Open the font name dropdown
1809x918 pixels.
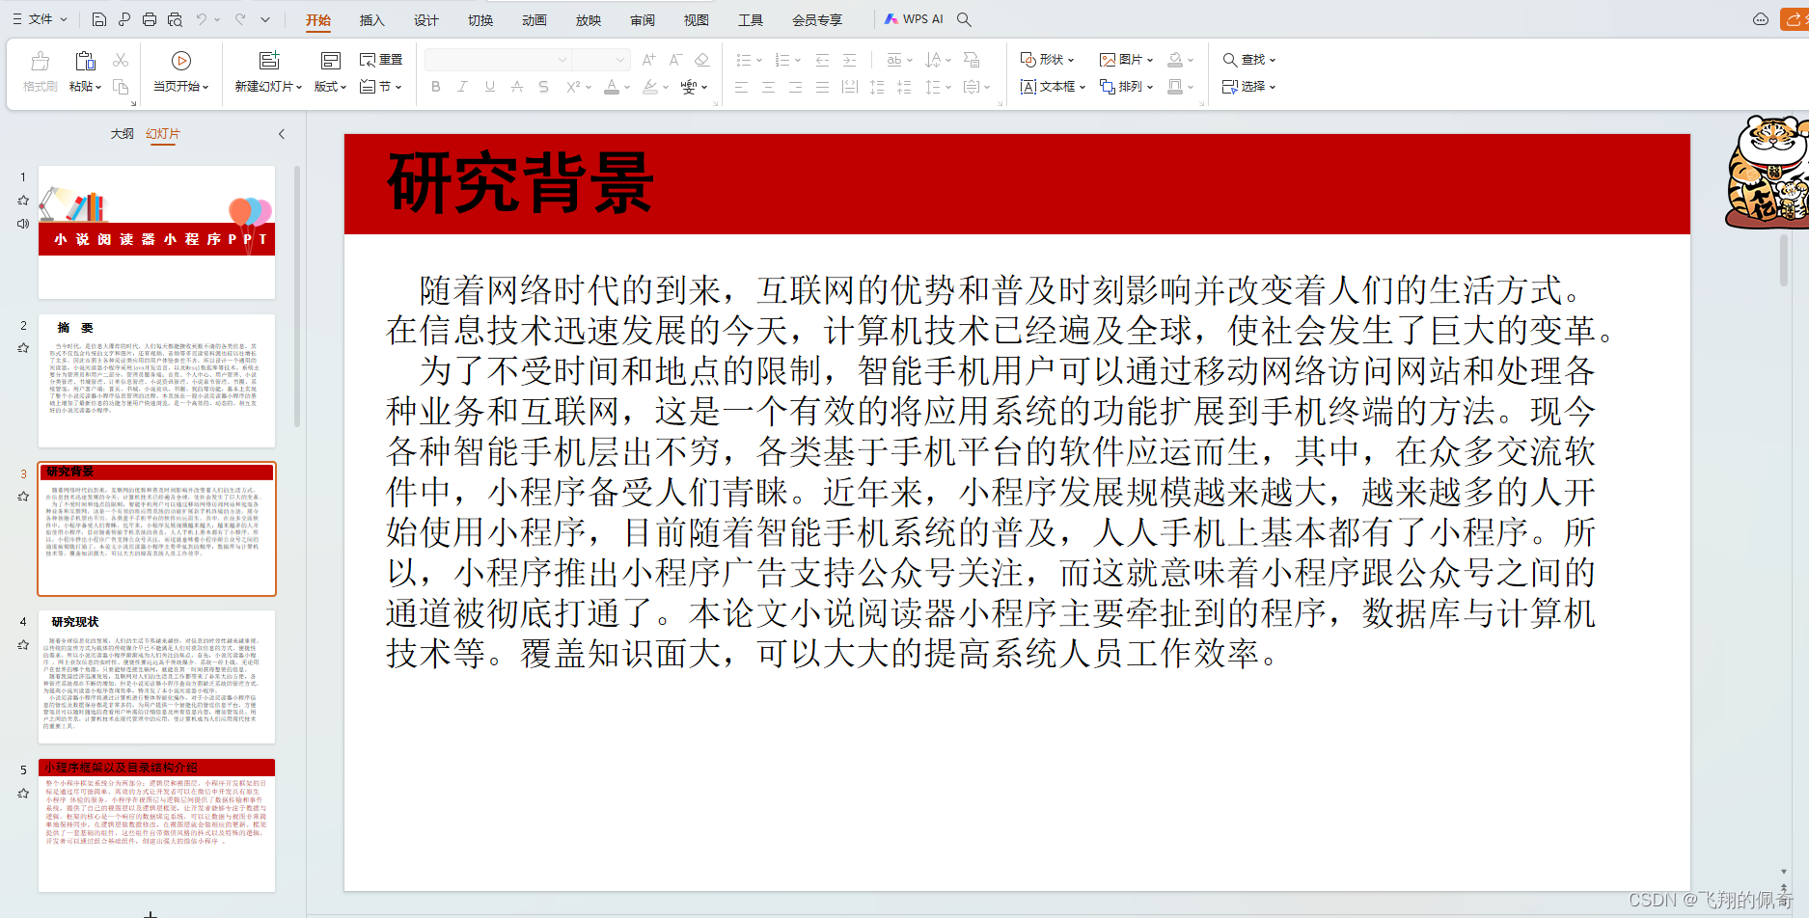(x=562, y=60)
